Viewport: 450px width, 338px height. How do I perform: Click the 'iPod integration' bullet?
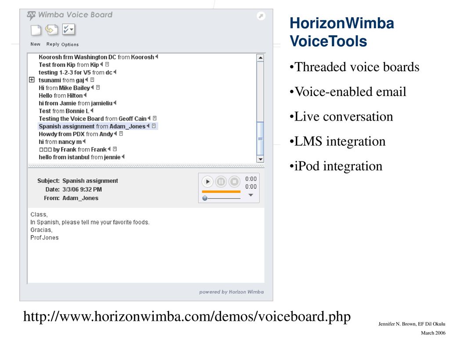pyautogui.click(x=336, y=166)
